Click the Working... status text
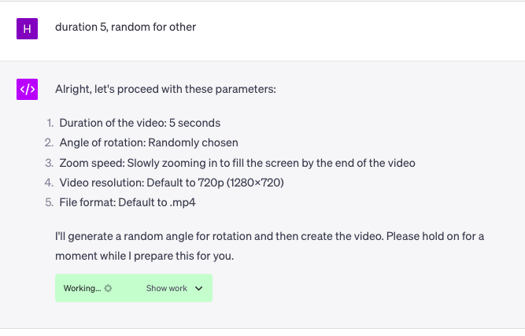 [82, 288]
